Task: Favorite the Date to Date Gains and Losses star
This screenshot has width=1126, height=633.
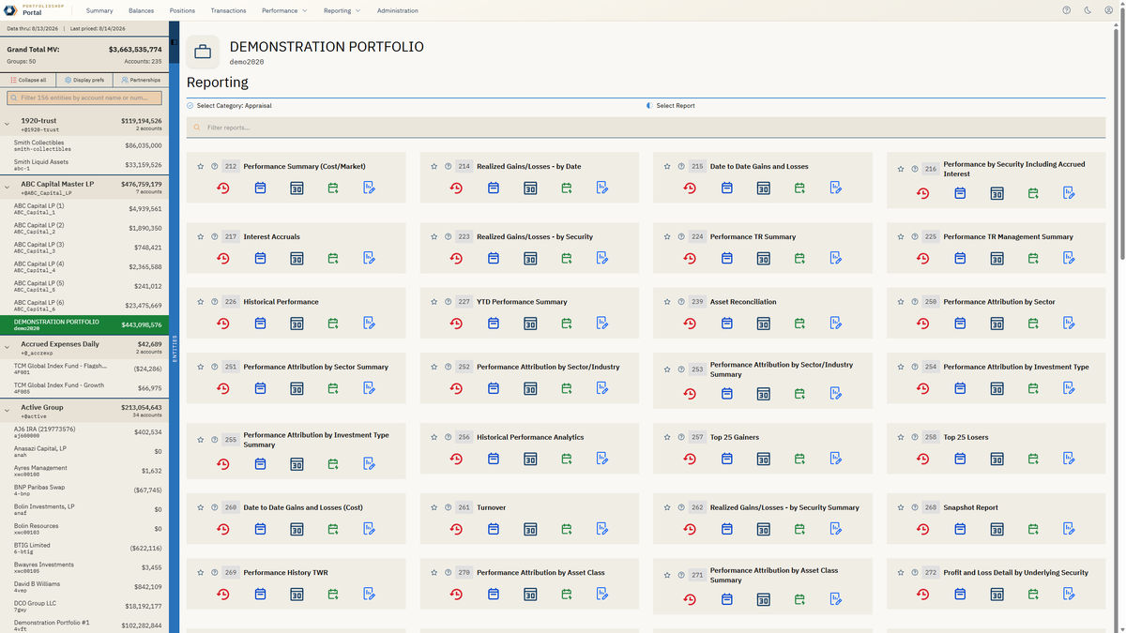Action: pyautogui.click(x=667, y=167)
